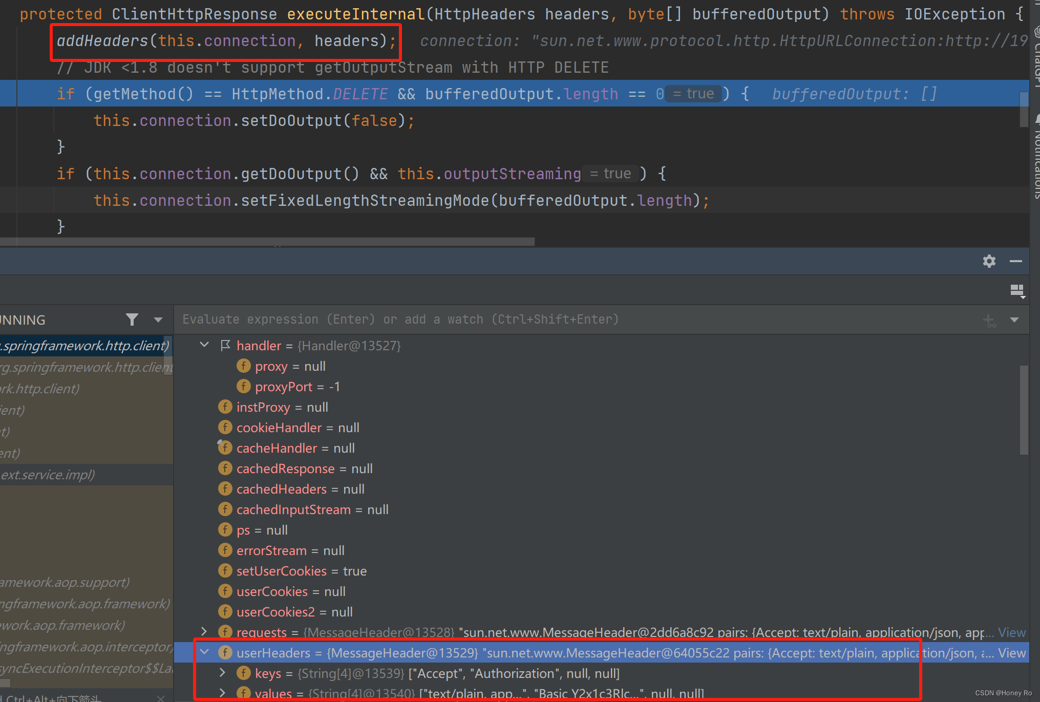
Task: Hide the debug panel with the minimize bar icon
Action: (1016, 261)
